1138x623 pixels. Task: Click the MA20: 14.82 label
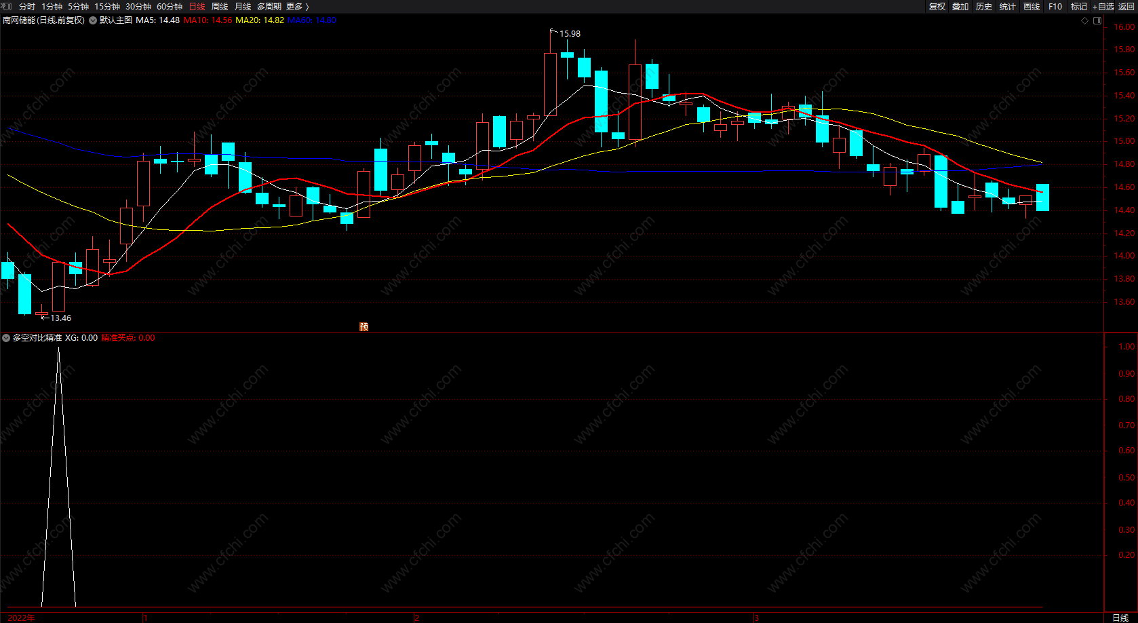point(260,20)
